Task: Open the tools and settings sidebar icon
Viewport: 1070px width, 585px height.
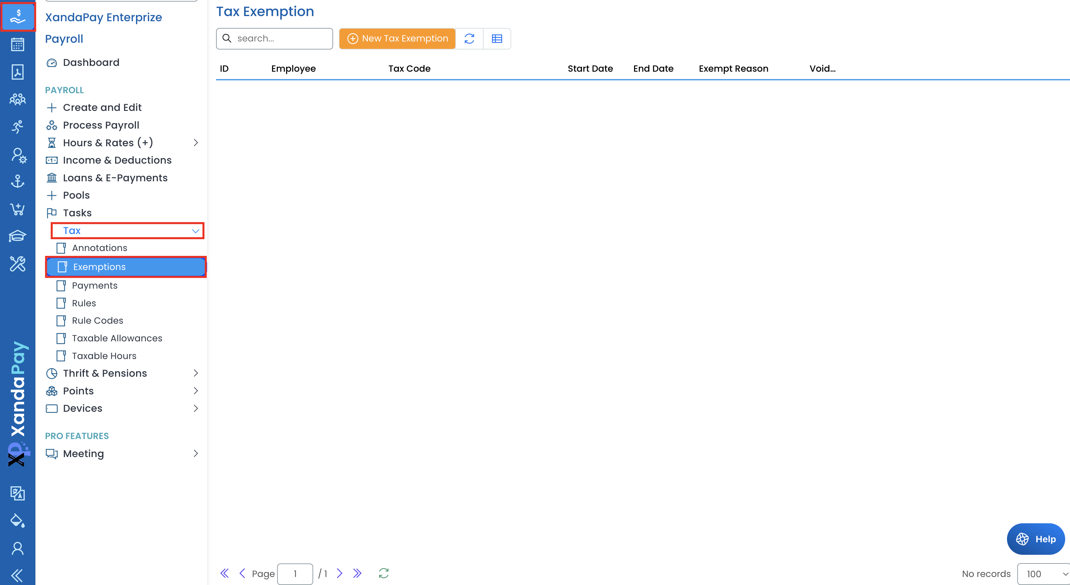Action: click(17, 264)
